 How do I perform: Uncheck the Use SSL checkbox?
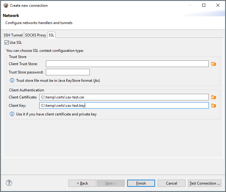[x=7, y=43]
